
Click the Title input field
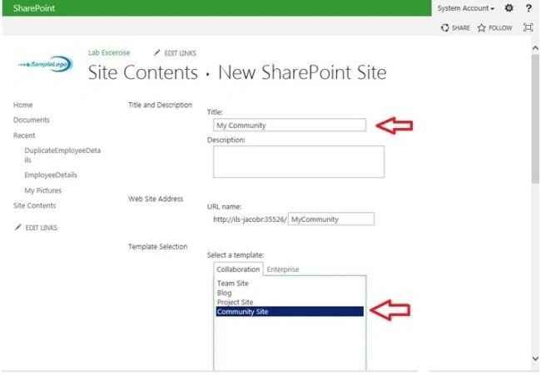point(290,125)
